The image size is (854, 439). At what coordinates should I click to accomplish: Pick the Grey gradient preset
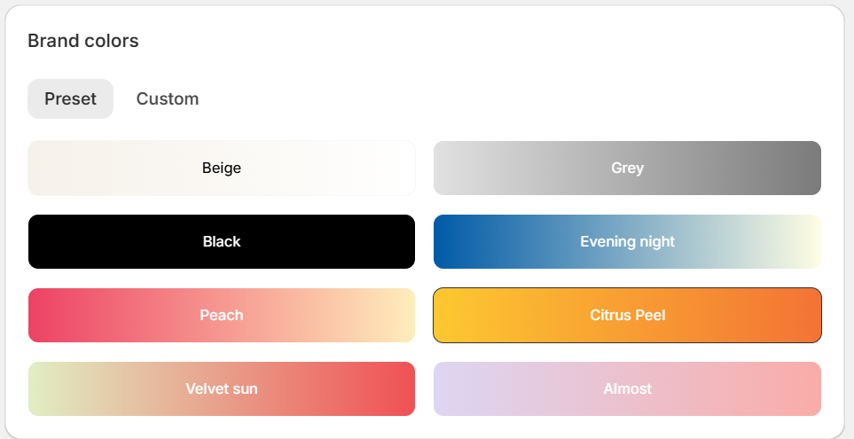pyautogui.click(x=628, y=168)
